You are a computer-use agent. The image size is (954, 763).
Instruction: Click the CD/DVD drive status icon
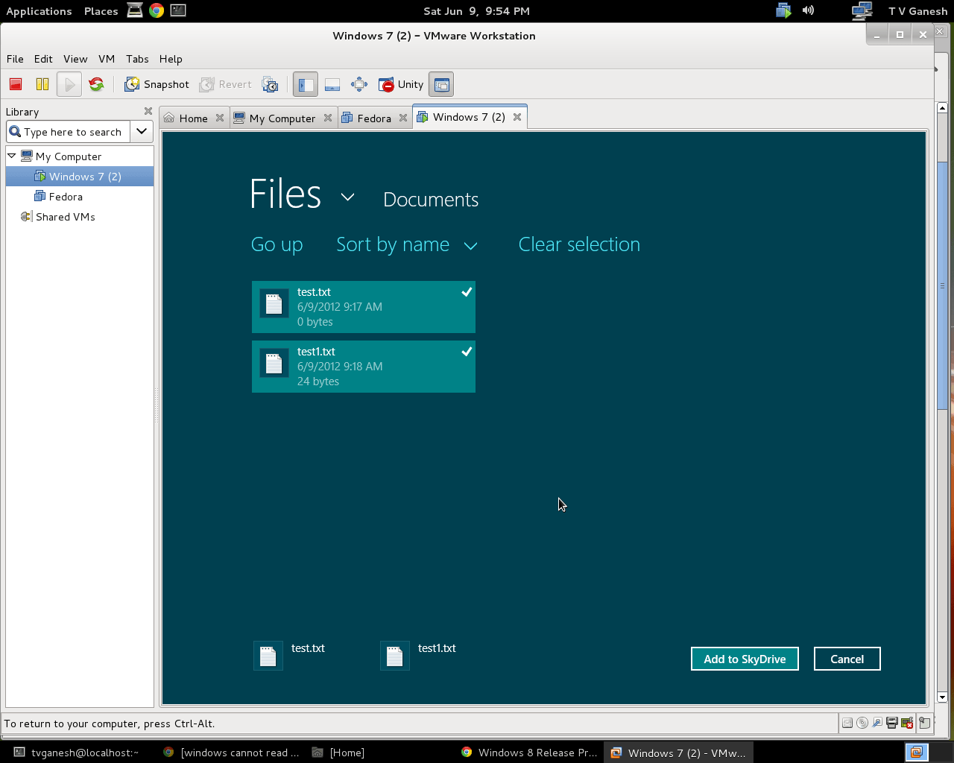[862, 723]
